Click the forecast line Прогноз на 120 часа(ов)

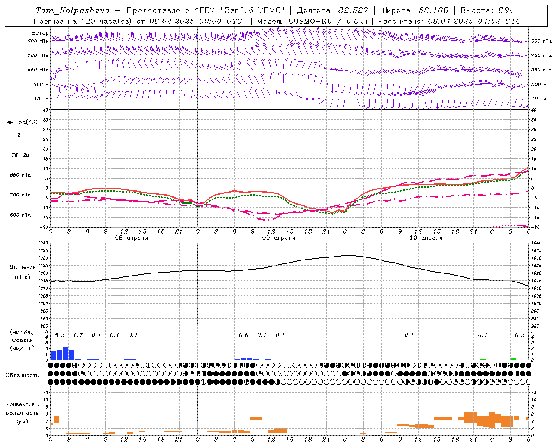[x=84, y=21]
